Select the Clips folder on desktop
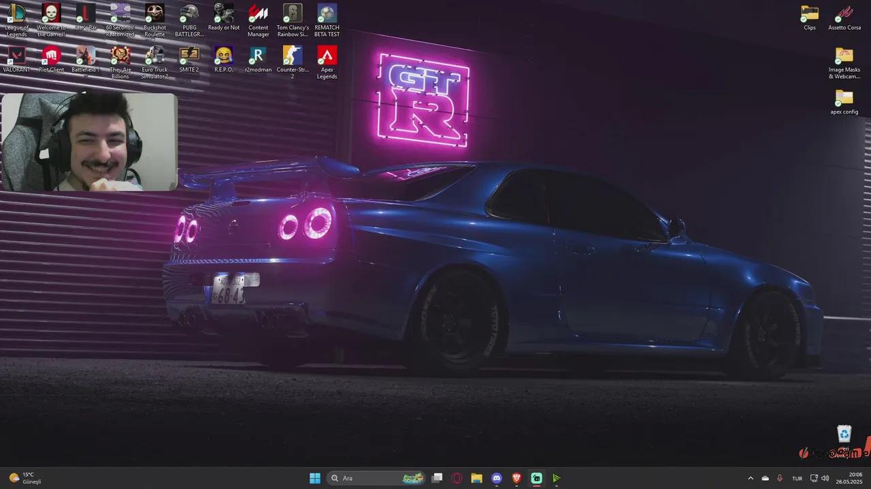Image resolution: width=871 pixels, height=489 pixels. [x=810, y=18]
